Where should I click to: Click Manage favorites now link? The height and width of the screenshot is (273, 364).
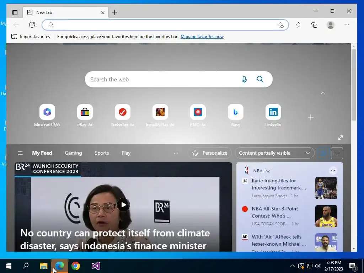202,37
